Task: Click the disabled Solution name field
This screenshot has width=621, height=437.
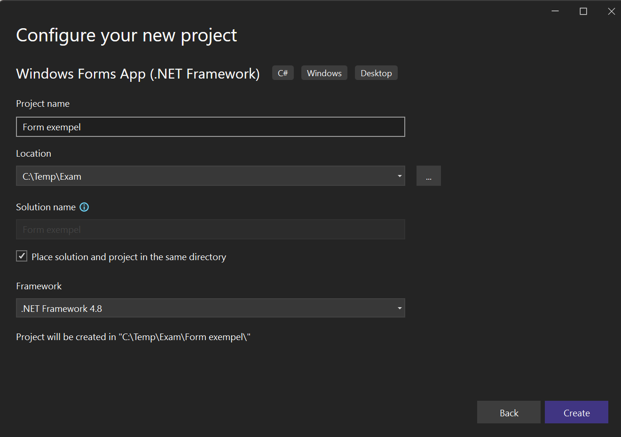Action: pyautogui.click(x=211, y=230)
